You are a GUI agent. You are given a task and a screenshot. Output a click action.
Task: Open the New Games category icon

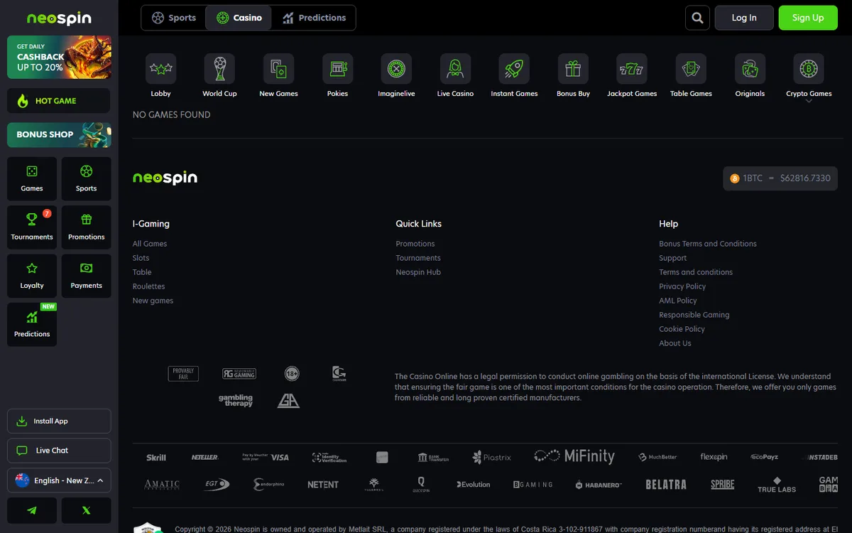click(278, 69)
